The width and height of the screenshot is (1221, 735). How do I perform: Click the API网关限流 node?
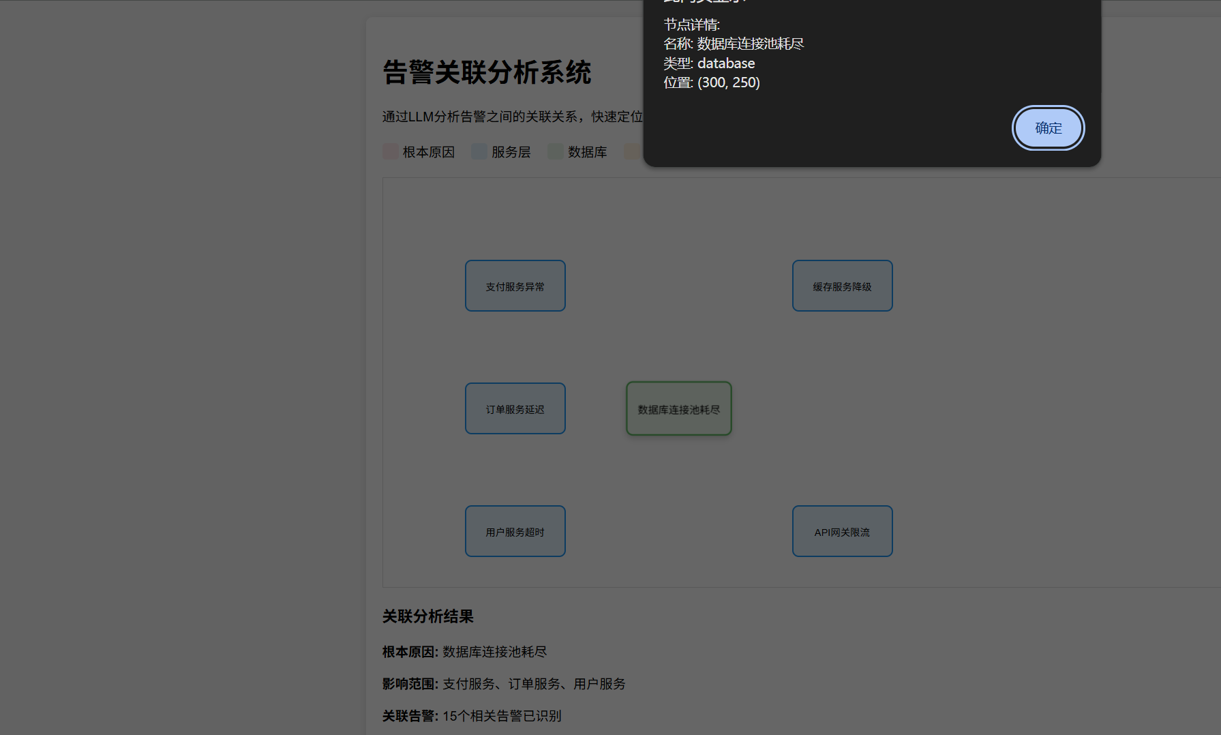(842, 531)
